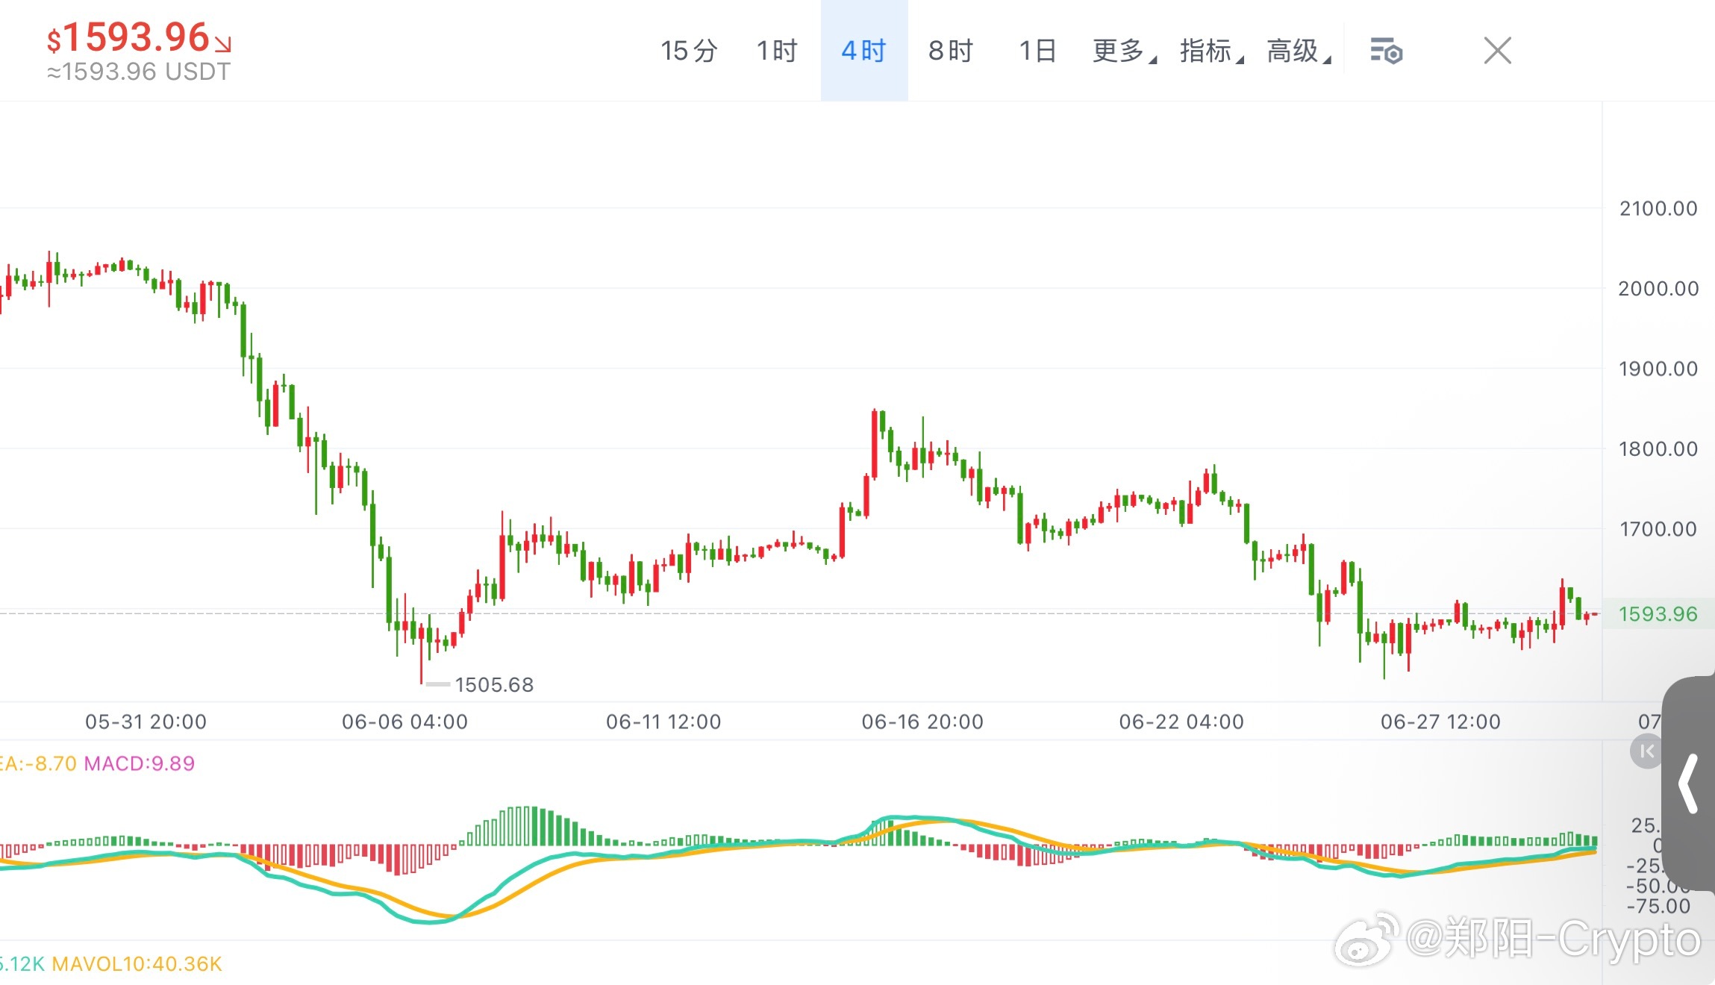
Task: Click the -75.00 MACD axis label
Action: 1658,906
